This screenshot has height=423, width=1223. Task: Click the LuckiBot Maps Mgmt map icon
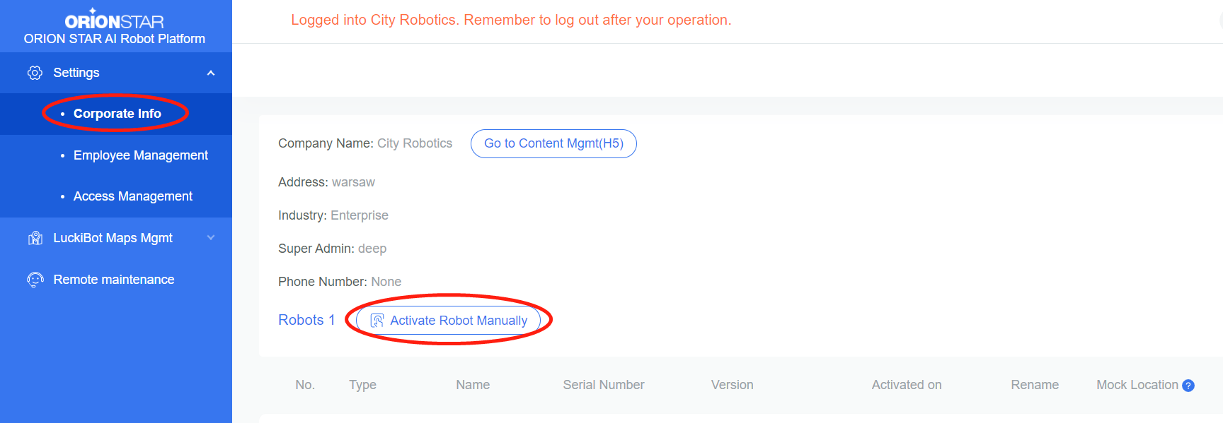(x=34, y=237)
